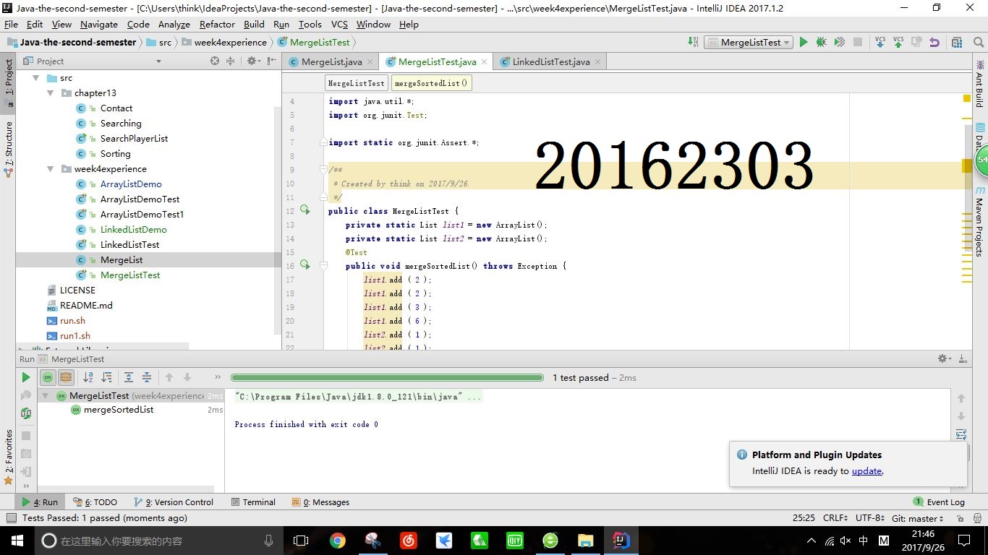Click the green test progress bar
Viewport: 988px width, 555px height.
387,377
